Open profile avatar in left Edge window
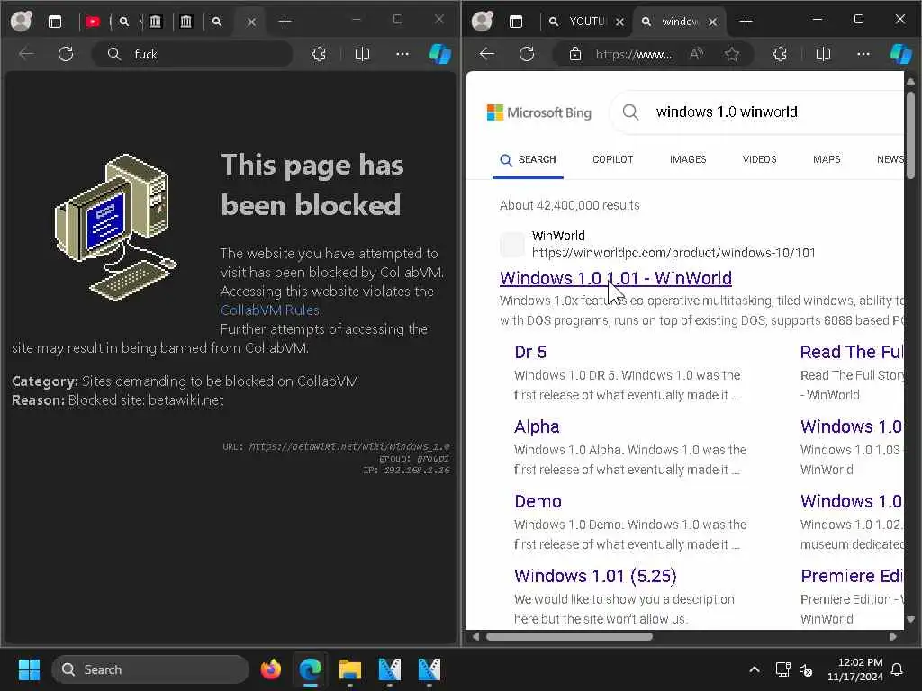Viewport: 922px width, 691px height. (22, 22)
